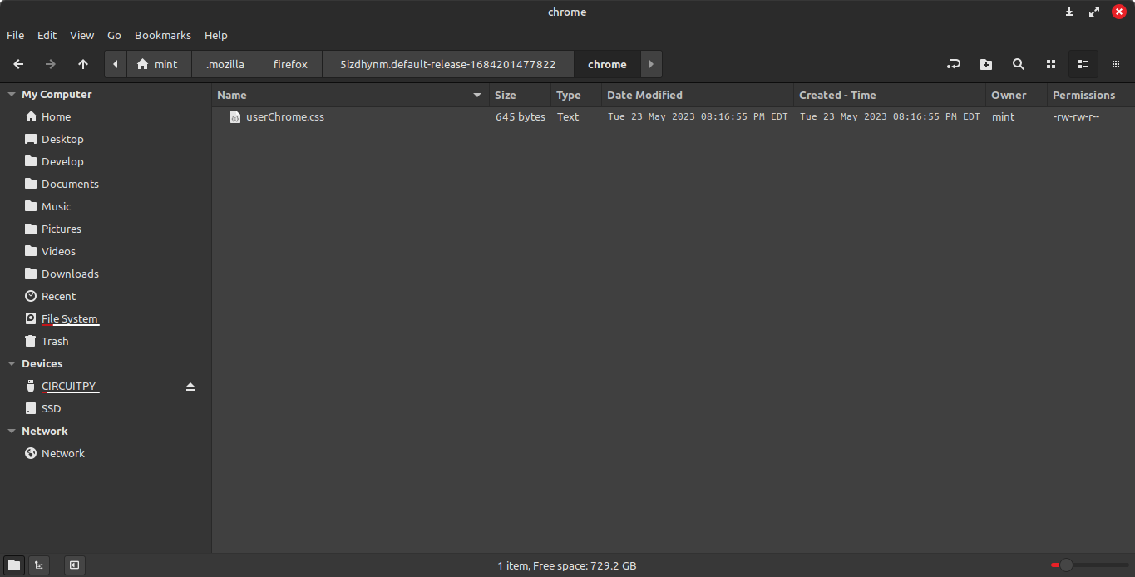
Task: Jump to .mozilla in path bar
Action: click(225, 64)
